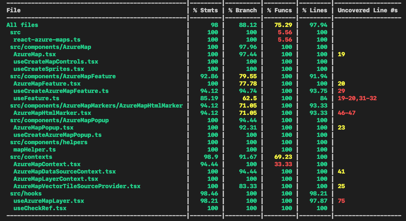Click uncovered line 75 value
The image size is (406, 221).
(341, 201)
